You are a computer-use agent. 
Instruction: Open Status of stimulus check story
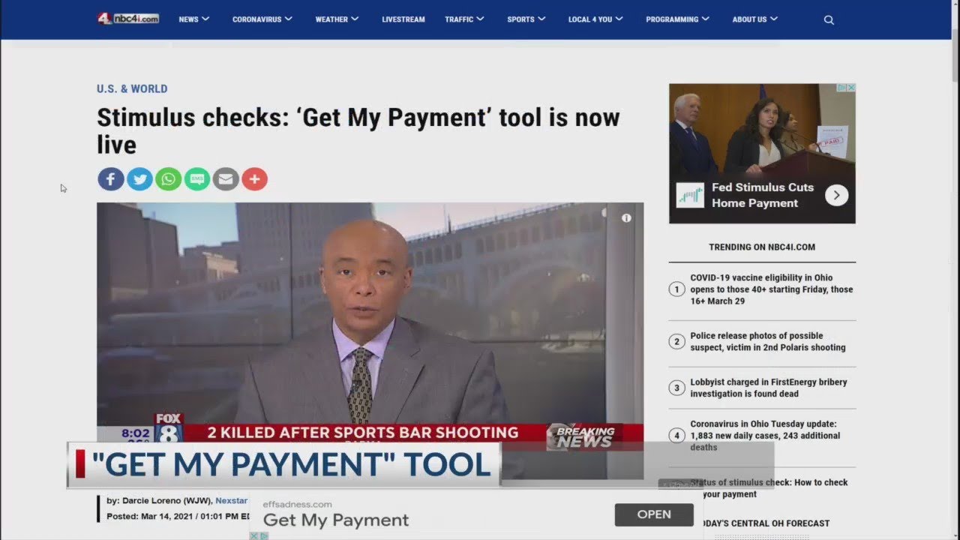[x=770, y=488]
